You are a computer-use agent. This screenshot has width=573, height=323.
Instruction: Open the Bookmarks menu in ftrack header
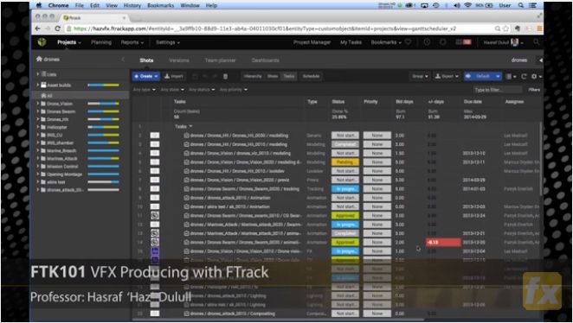386,42
